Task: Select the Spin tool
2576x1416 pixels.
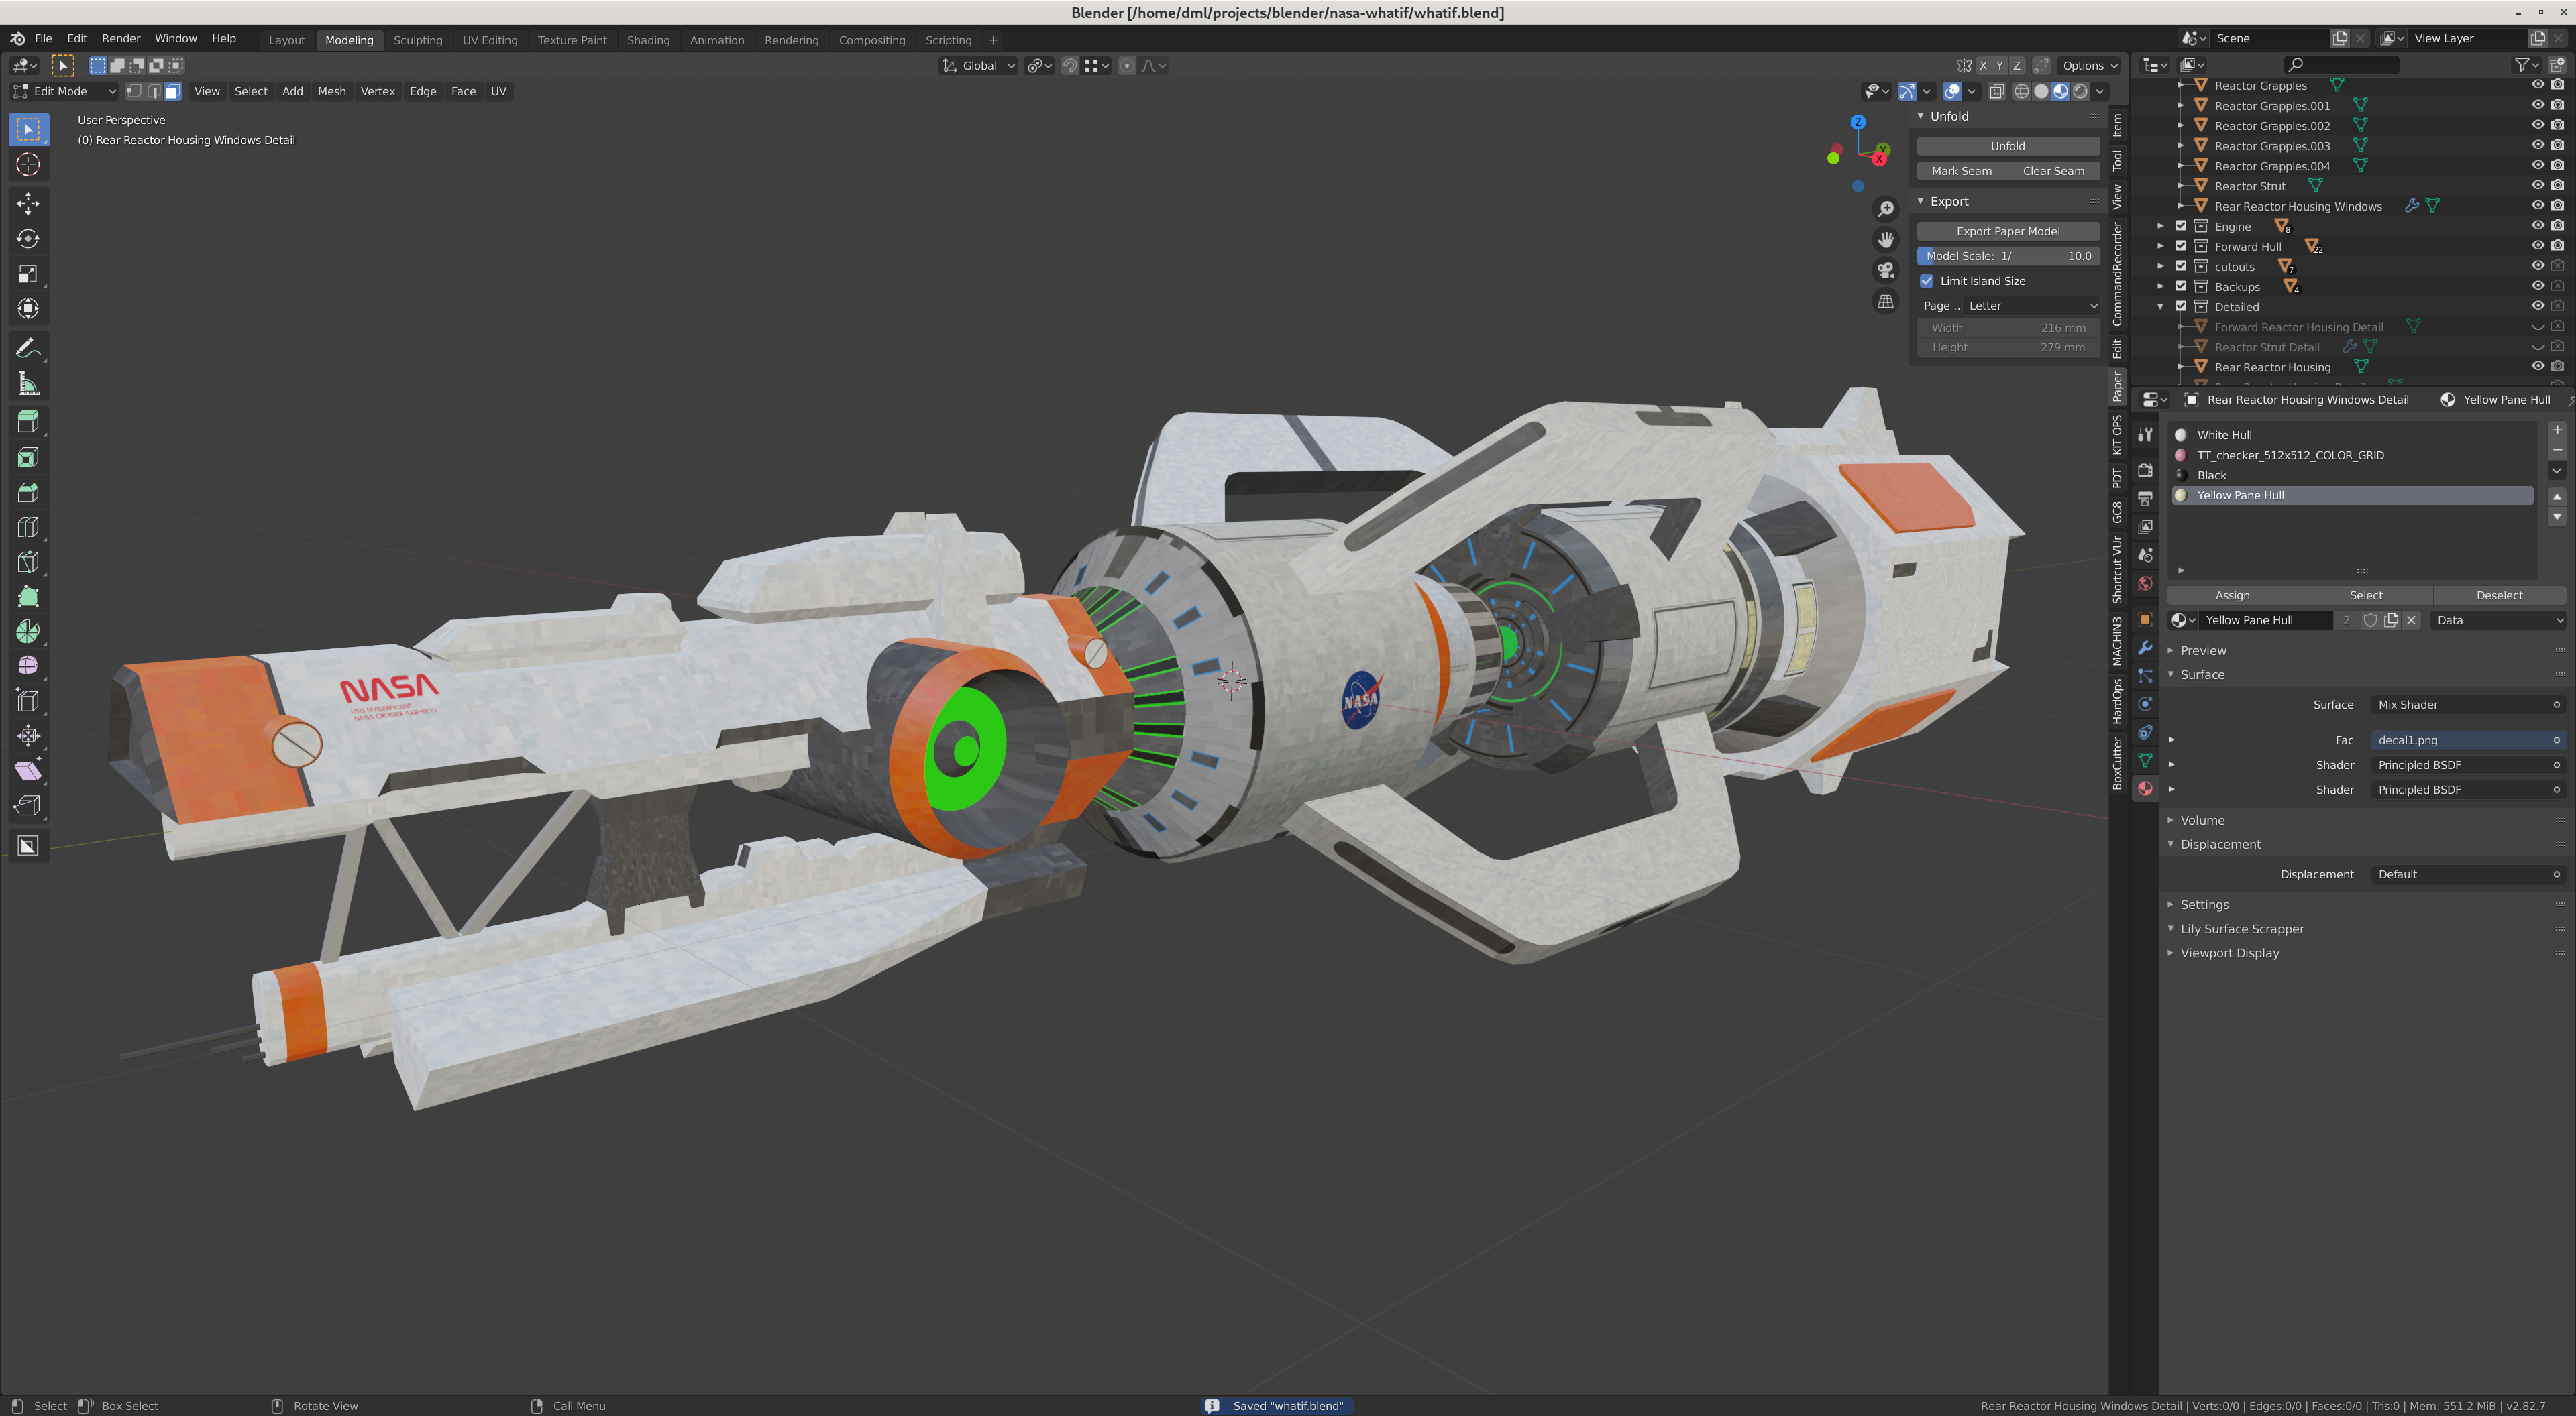Action: 28,632
